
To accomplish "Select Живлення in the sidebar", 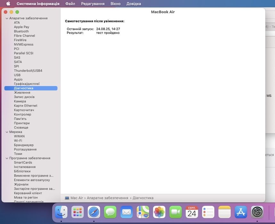I will [x=22, y=92].
